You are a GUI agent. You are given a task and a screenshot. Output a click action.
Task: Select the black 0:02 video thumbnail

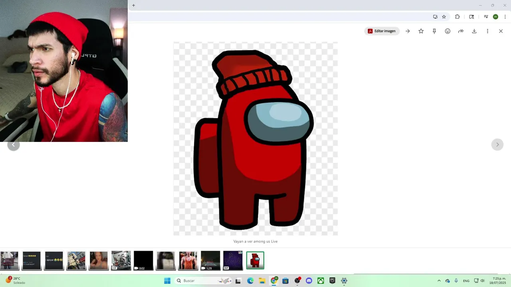[143, 260]
